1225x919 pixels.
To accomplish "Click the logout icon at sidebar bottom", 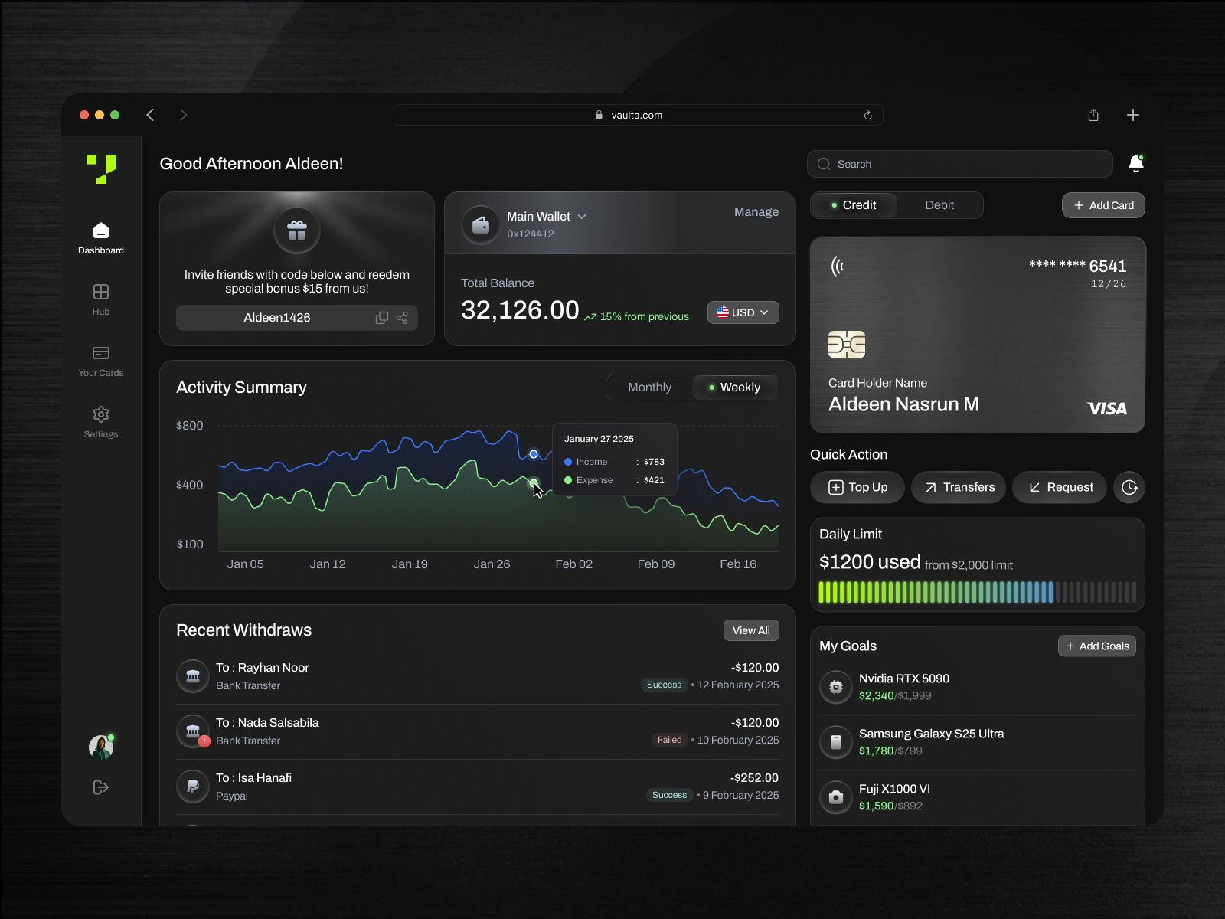I will pos(100,787).
